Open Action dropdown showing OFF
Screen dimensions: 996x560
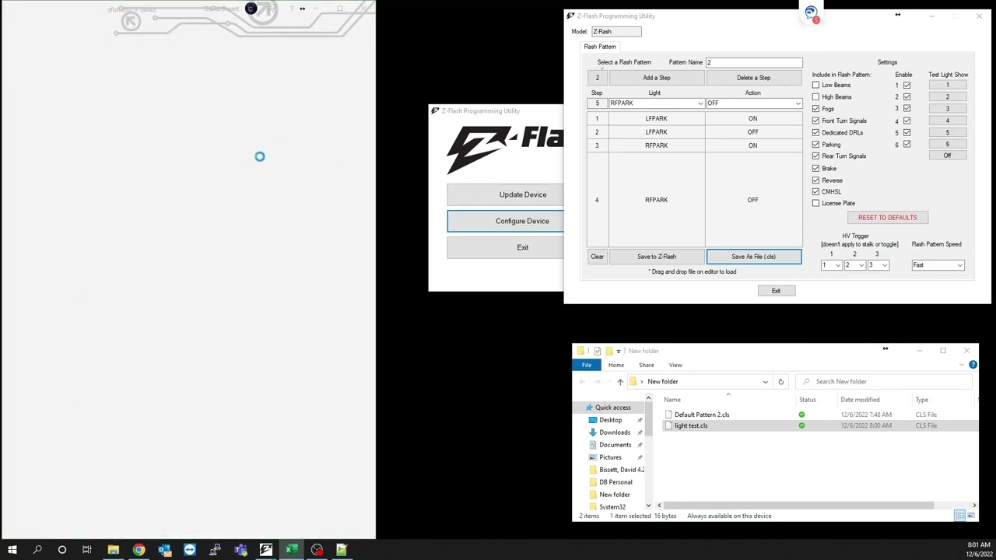(753, 103)
